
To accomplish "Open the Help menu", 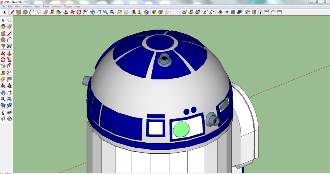I will (x=77, y=7).
